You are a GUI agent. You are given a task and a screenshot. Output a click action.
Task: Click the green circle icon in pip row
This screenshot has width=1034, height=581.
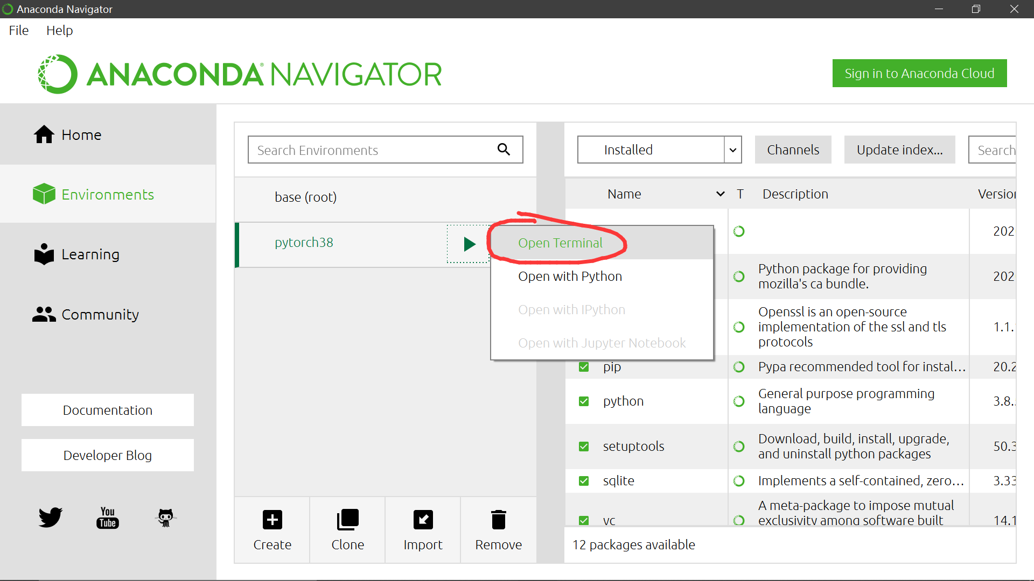[739, 367]
